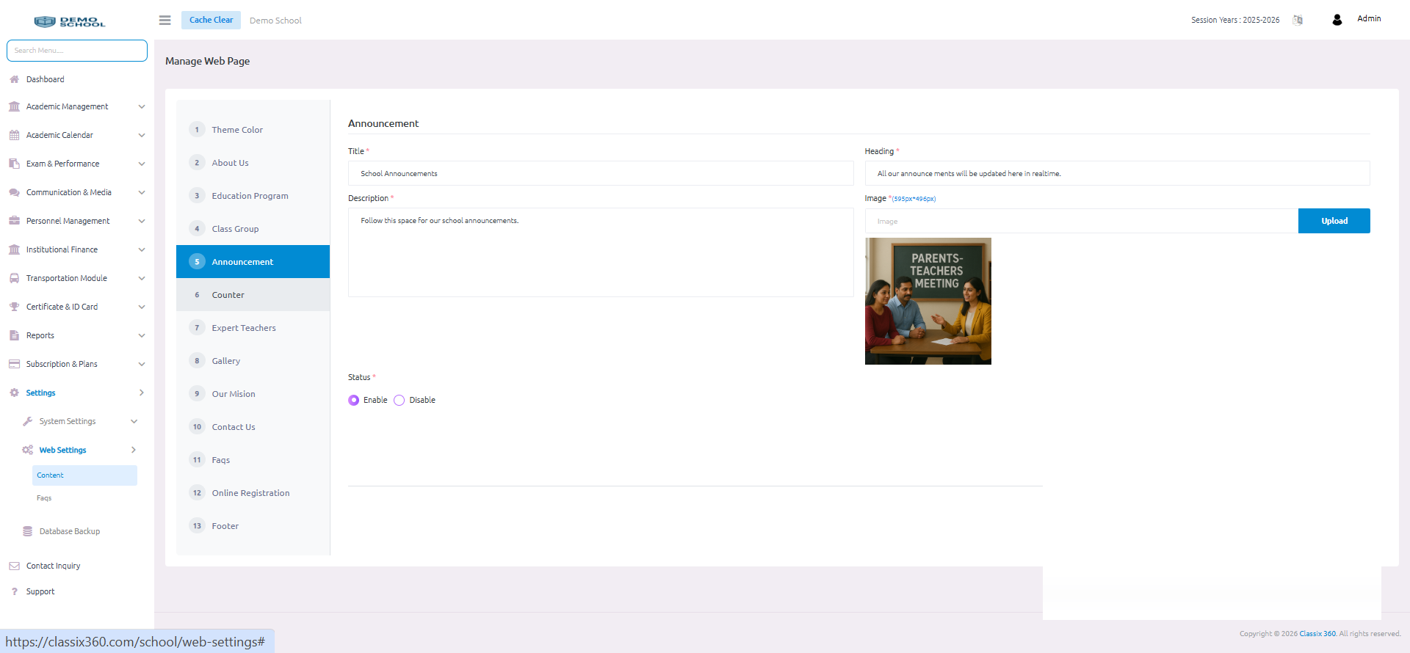Expand Personnel Management chevron
The height and width of the screenshot is (653, 1410).
[142, 221]
